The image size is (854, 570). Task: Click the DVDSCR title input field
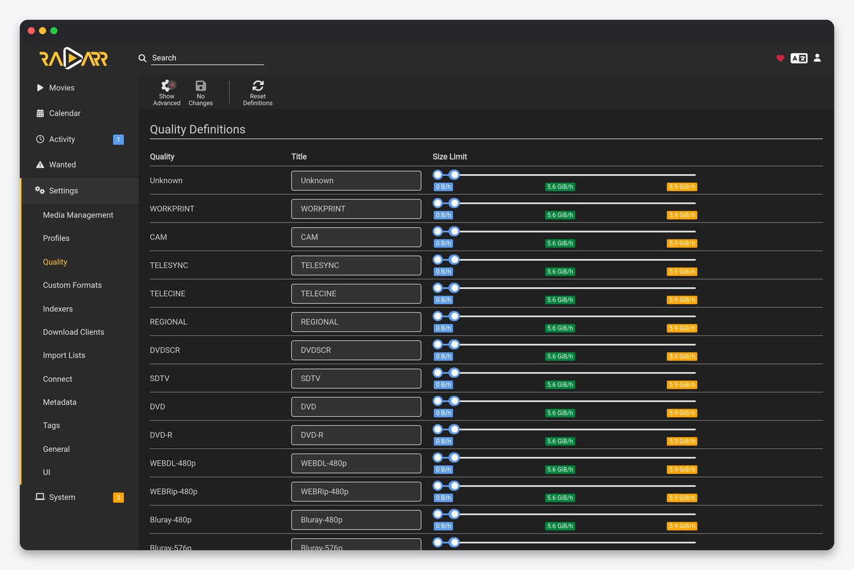point(356,350)
